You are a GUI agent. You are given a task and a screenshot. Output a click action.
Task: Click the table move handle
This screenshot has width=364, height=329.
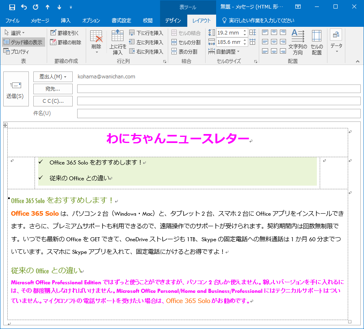(x=5, y=125)
